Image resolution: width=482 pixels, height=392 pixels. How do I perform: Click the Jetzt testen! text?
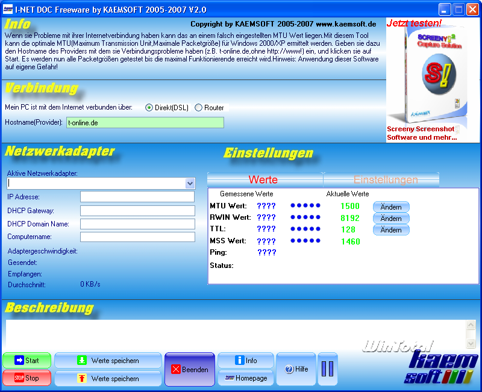pos(414,23)
